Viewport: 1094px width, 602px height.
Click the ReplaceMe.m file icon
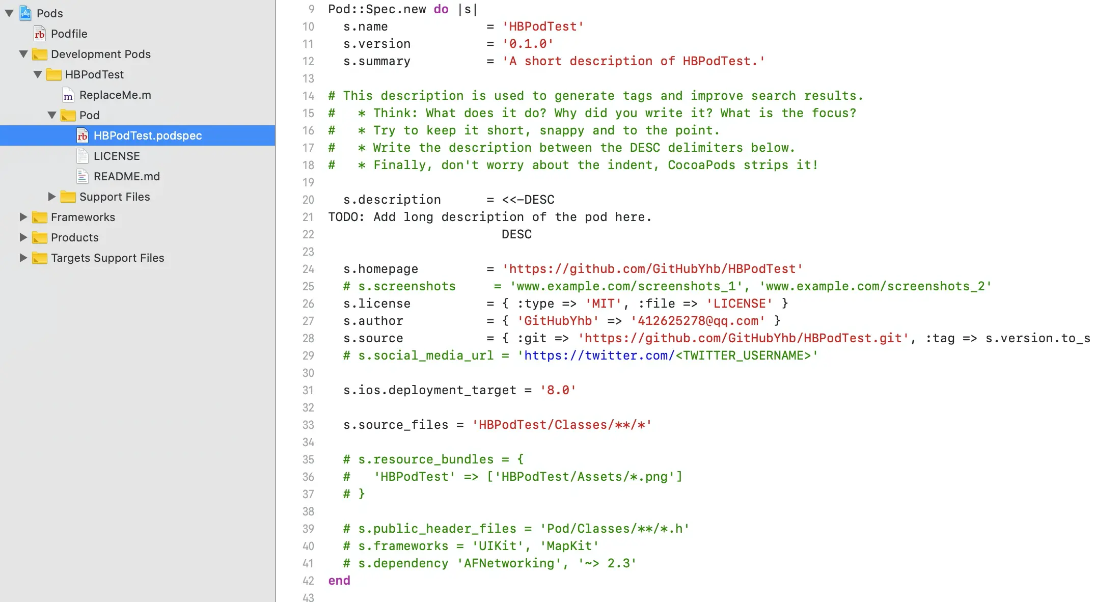pos(68,95)
